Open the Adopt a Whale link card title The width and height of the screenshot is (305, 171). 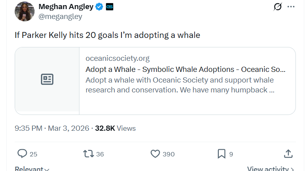[185, 70]
